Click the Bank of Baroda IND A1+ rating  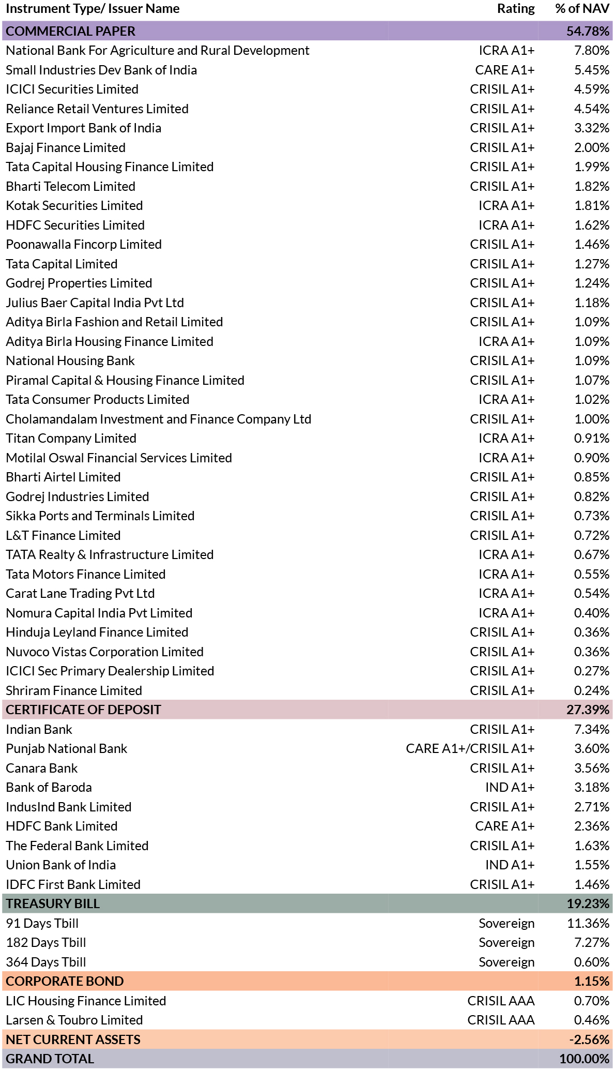coord(510,787)
